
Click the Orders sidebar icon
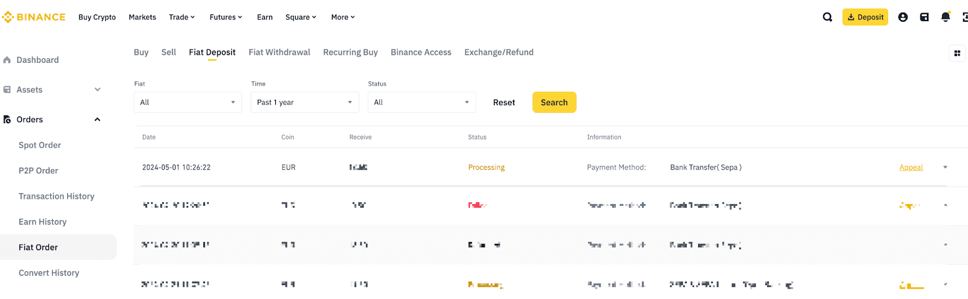coord(7,120)
